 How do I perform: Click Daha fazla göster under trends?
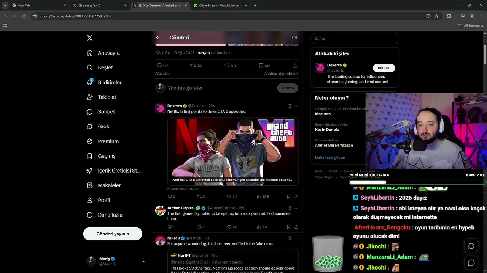tap(330, 157)
